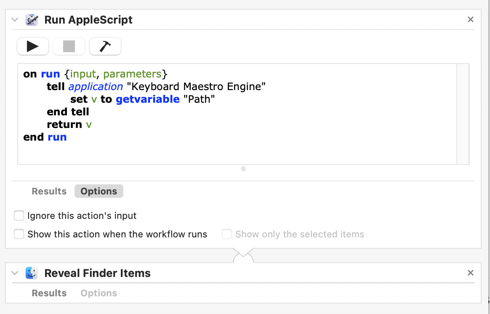Viewport: 490px width, 314px height.
Task: Compile the script with the hammer button
Action: [105, 46]
